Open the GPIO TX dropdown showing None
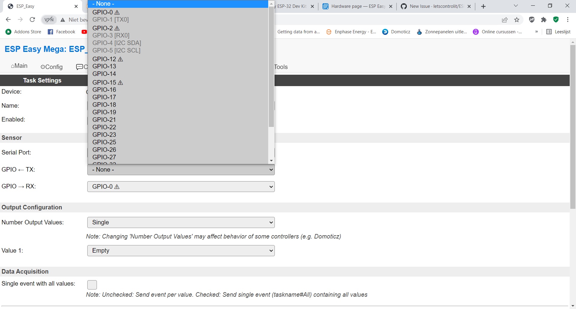 pyautogui.click(x=180, y=169)
